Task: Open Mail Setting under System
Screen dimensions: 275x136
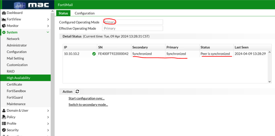Action: click(x=16, y=59)
